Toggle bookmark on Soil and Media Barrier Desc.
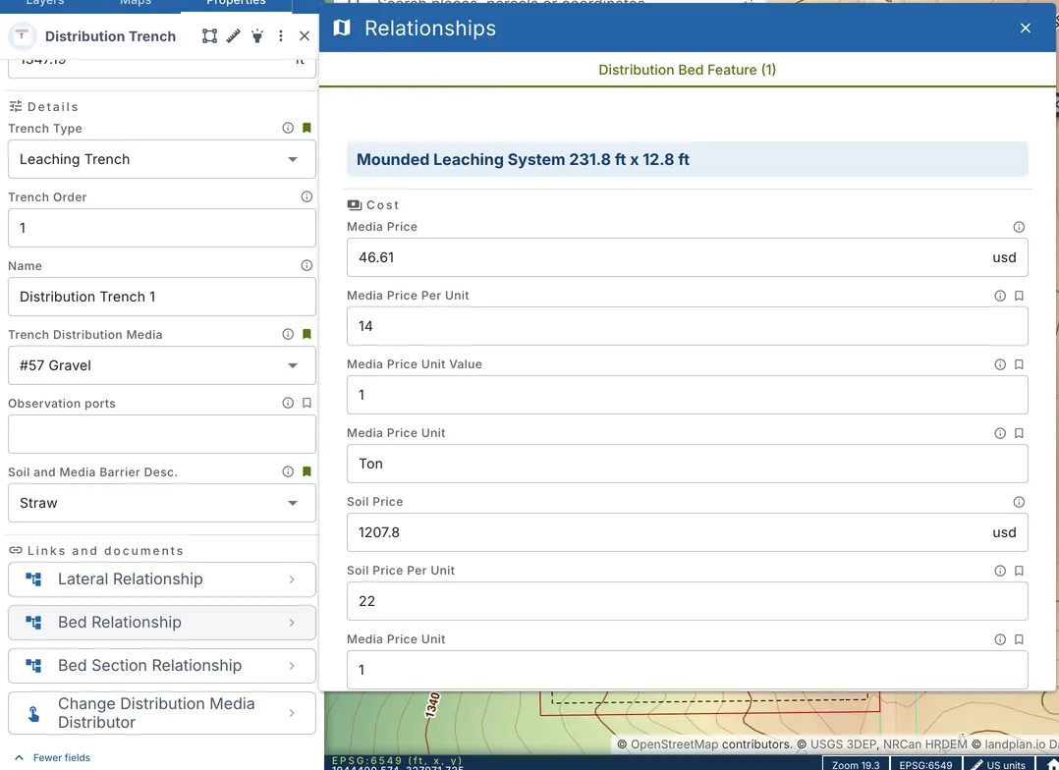 tap(307, 471)
